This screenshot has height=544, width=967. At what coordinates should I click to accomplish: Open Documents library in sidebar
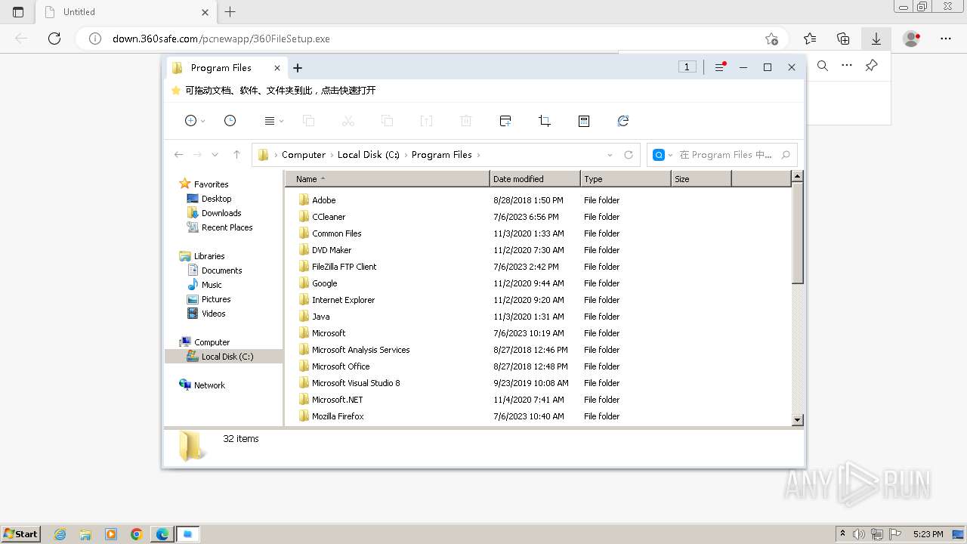[221, 270]
